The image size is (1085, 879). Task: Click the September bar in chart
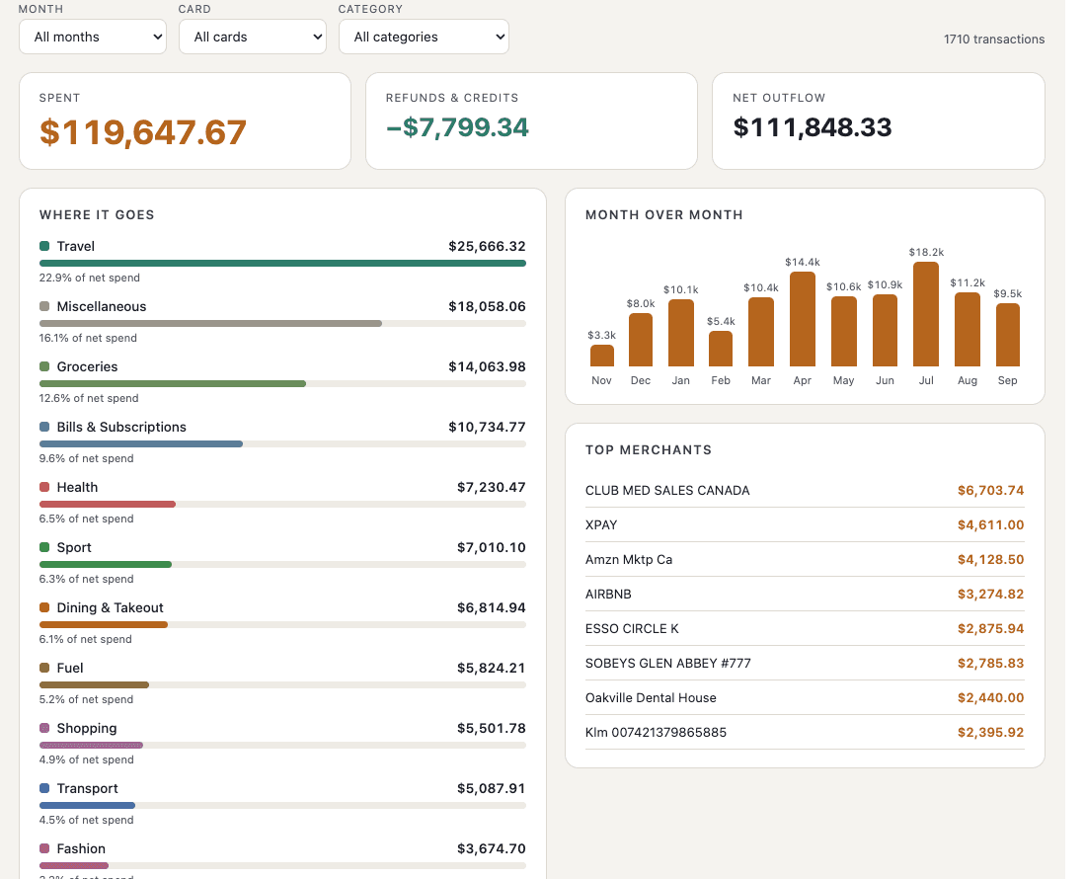(1007, 335)
